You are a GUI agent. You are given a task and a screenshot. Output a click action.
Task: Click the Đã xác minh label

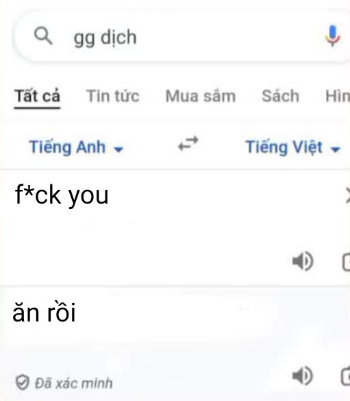(73, 383)
